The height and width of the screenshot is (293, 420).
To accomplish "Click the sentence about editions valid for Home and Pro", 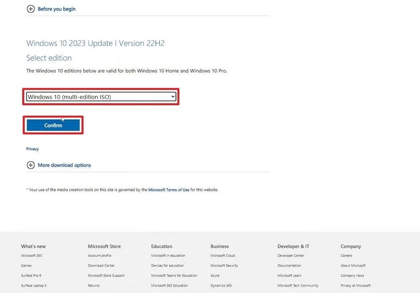I will (x=126, y=71).
